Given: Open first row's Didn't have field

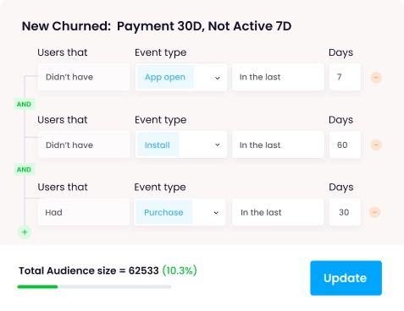Looking at the screenshot, I should [84, 77].
